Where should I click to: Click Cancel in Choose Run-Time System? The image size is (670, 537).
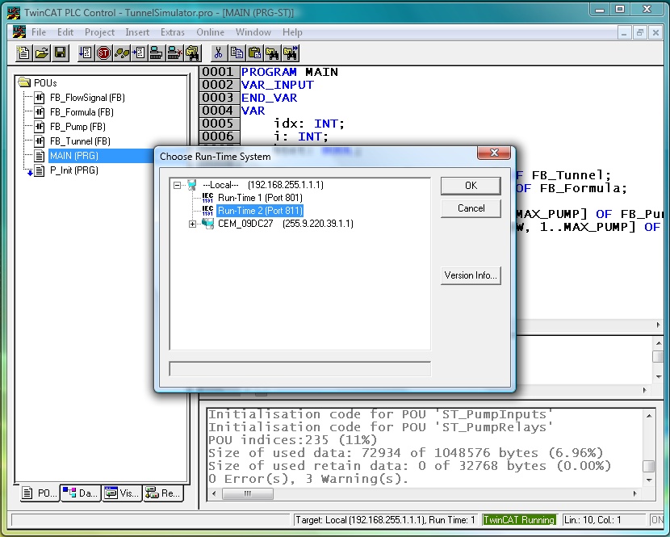(x=471, y=208)
